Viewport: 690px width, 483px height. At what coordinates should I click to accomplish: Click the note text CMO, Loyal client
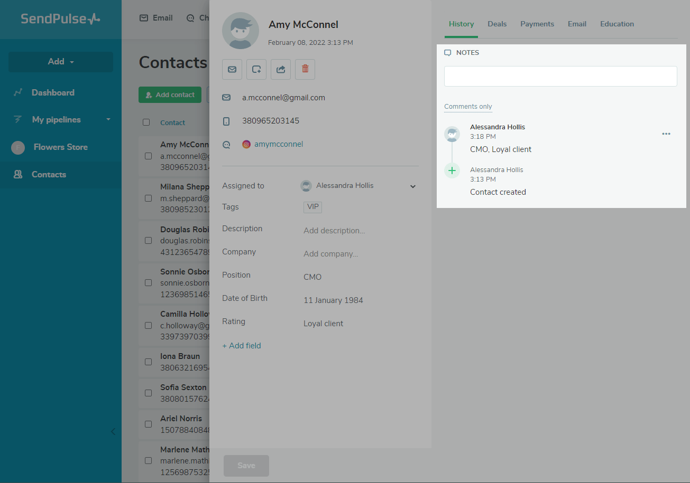coord(501,149)
